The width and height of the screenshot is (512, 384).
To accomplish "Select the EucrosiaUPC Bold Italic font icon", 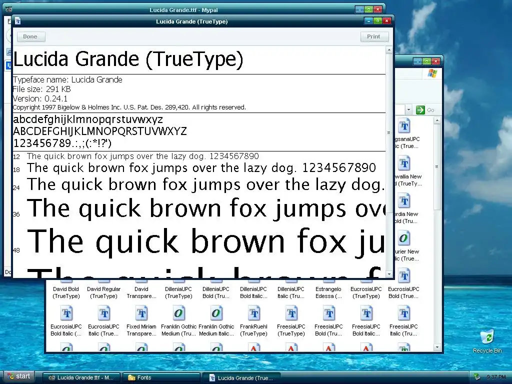I will [66, 313].
